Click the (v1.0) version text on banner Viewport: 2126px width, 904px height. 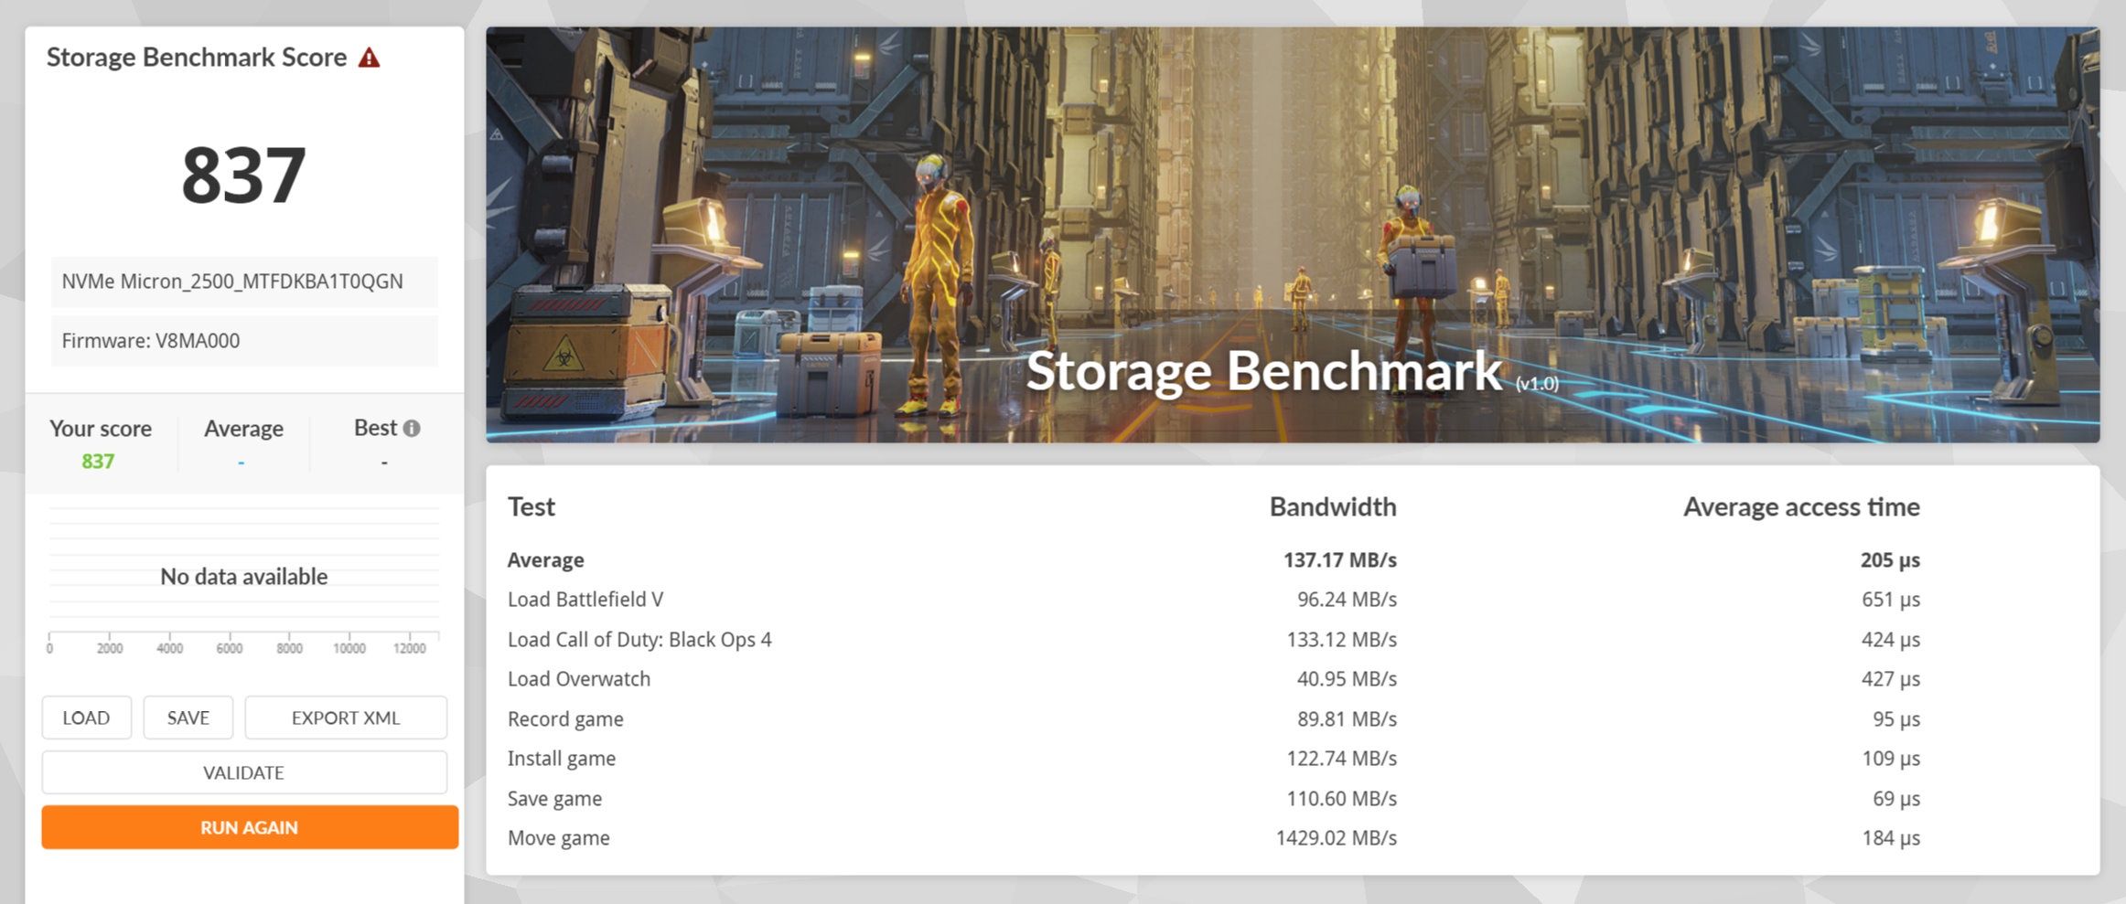point(1537,384)
